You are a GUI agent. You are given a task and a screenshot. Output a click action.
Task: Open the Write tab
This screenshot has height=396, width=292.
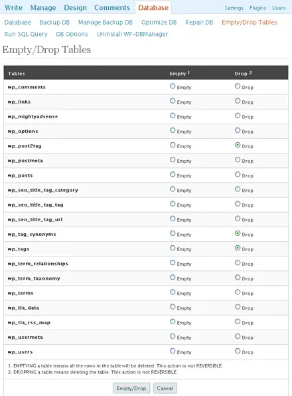click(x=14, y=7)
